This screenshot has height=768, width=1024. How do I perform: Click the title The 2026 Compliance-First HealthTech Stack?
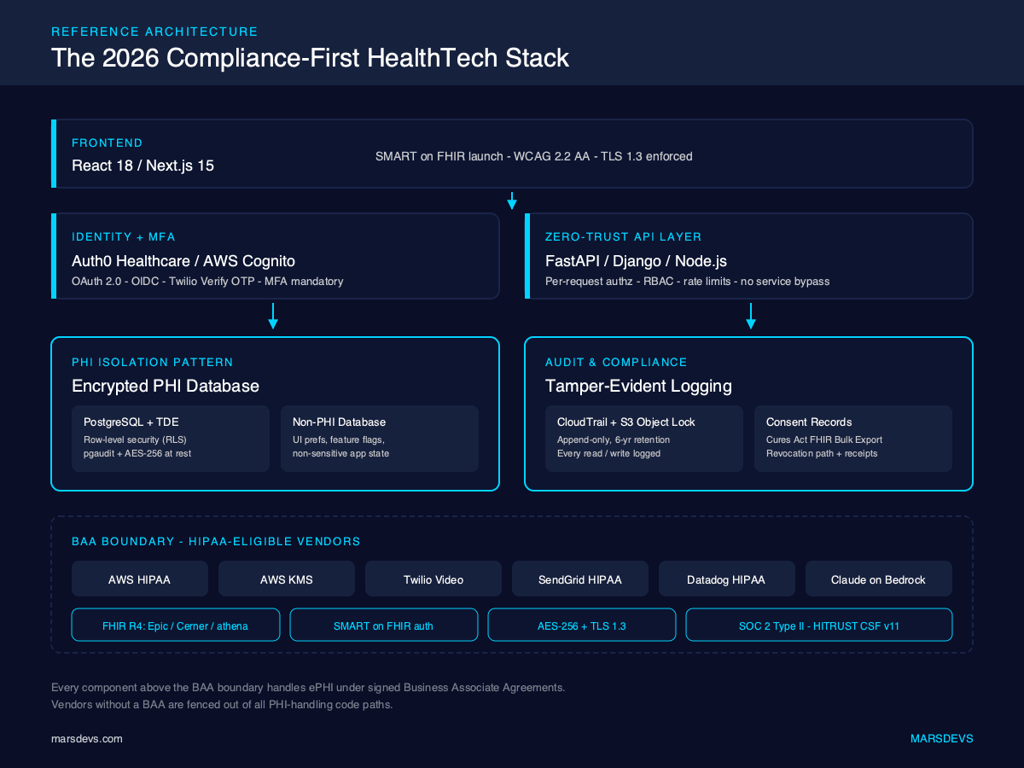coord(310,58)
